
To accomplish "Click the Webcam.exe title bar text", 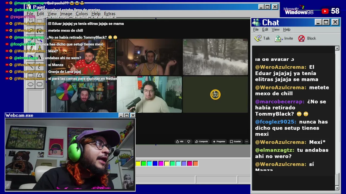I will coord(19,115).
